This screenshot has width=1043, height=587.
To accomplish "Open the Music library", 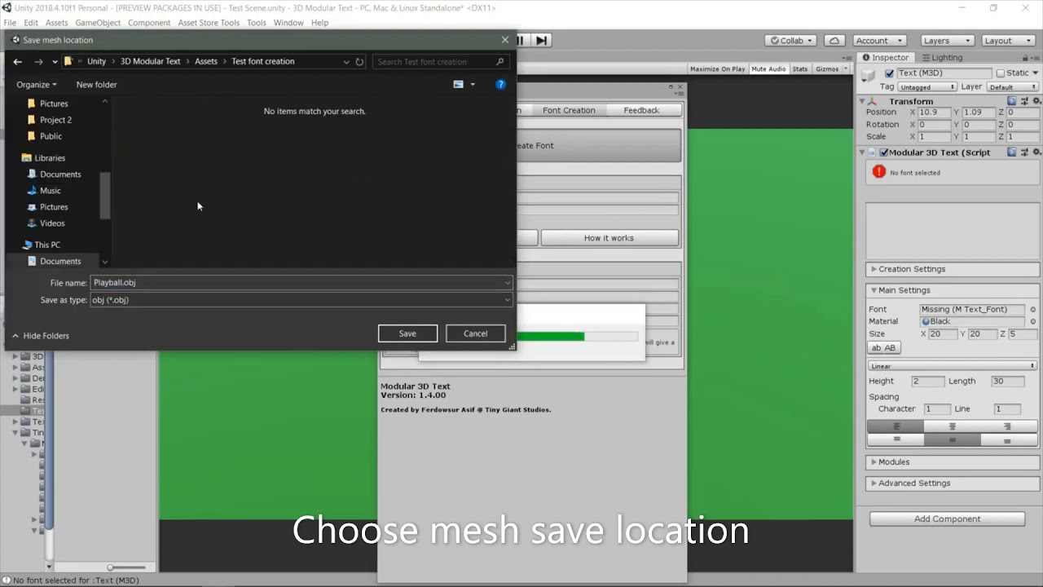I will (x=44, y=190).
